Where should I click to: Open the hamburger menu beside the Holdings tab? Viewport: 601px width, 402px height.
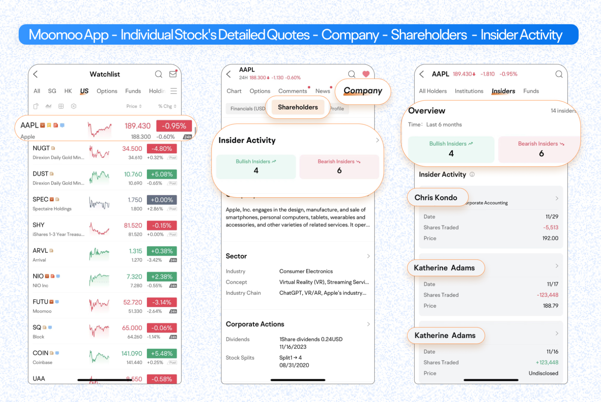pyautogui.click(x=174, y=91)
